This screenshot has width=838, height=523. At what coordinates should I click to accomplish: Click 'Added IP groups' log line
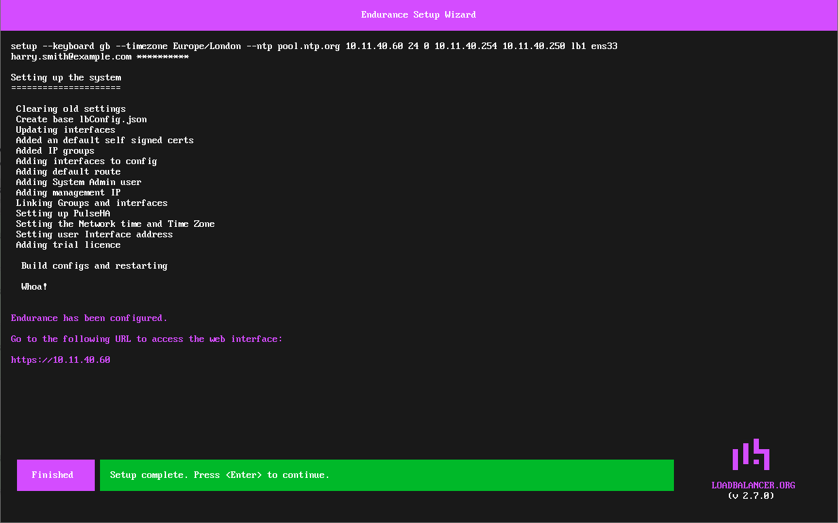[56, 151]
